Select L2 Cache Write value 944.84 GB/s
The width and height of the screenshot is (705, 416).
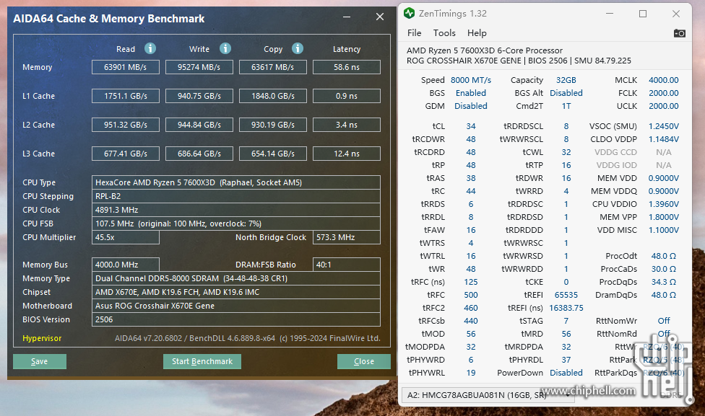coord(199,125)
